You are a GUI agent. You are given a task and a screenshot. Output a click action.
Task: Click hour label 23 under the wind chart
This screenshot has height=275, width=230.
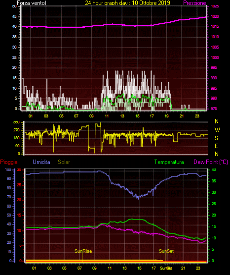click(x=197, y=116)
